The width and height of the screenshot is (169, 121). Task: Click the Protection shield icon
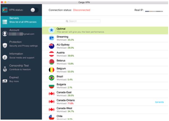[5, 45]
